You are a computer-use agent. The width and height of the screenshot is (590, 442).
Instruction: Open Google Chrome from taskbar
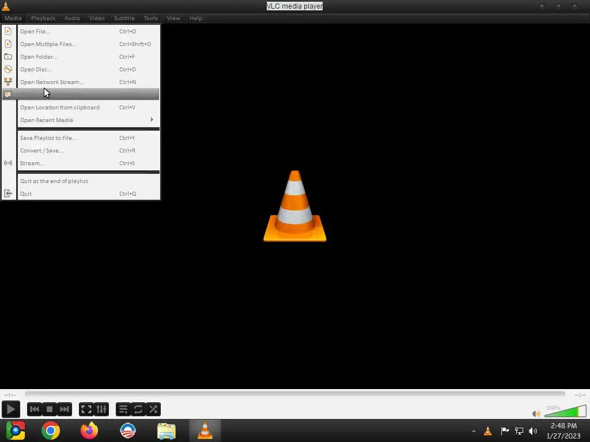click(x=51, y=430)
